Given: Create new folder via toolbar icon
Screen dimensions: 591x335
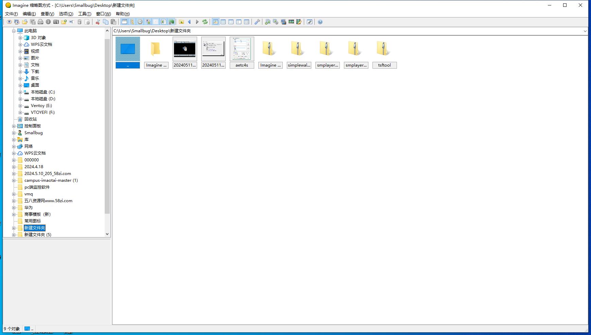Looking at the screenshot, I should 64,22.
